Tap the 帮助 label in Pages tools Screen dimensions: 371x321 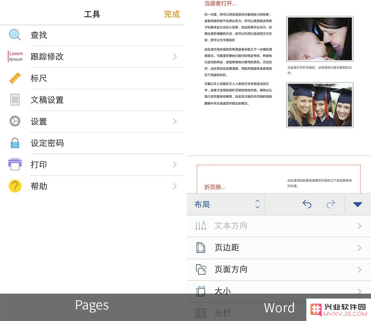click(x=39, y=186)
